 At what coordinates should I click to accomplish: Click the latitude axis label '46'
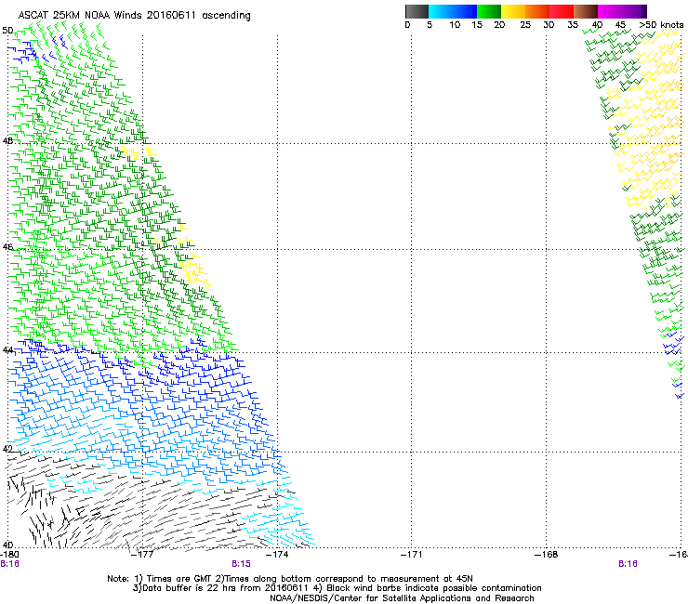pyautogui.click(x=7, y=247)
